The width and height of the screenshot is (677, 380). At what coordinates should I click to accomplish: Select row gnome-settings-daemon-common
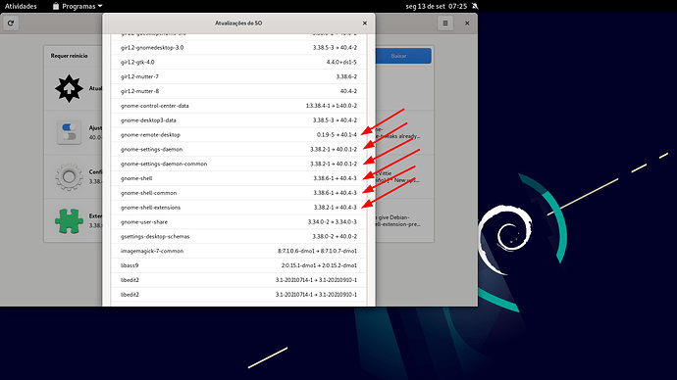238,164
